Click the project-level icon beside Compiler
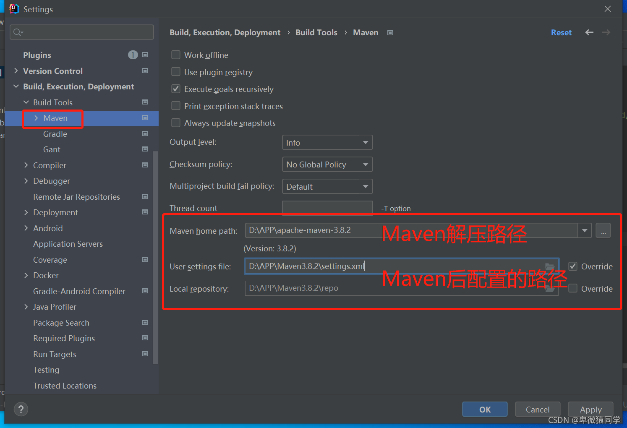This screenshot has width=627, height=428. (x=145, y=165)
